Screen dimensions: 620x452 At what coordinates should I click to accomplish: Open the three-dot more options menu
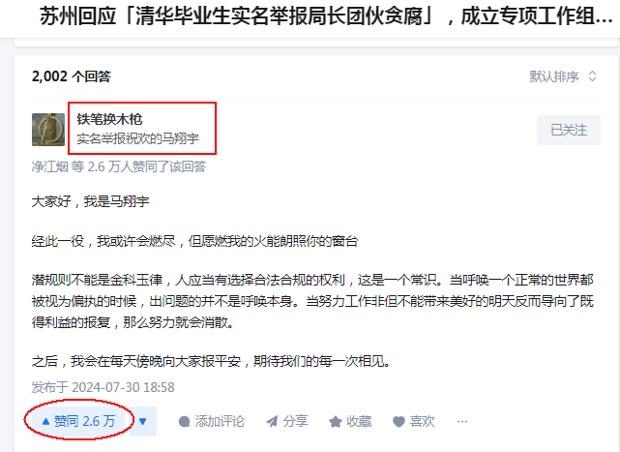462,422
